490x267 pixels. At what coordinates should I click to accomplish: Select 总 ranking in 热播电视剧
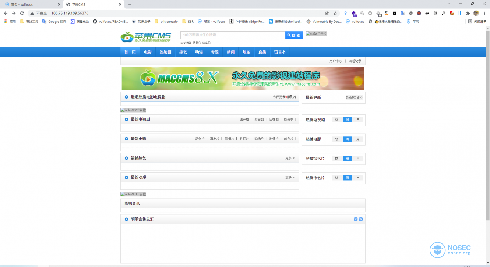[336, 120]
